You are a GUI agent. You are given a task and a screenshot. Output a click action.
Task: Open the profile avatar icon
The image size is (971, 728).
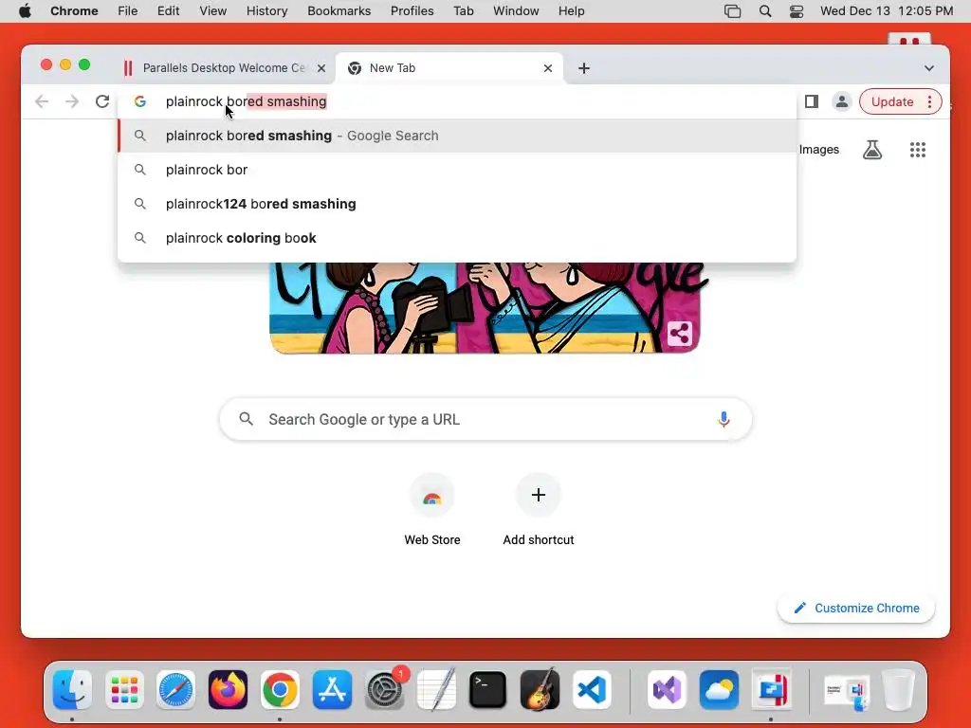842,101
